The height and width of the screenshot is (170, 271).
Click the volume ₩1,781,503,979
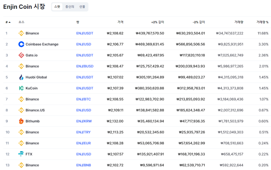point(231,121)
